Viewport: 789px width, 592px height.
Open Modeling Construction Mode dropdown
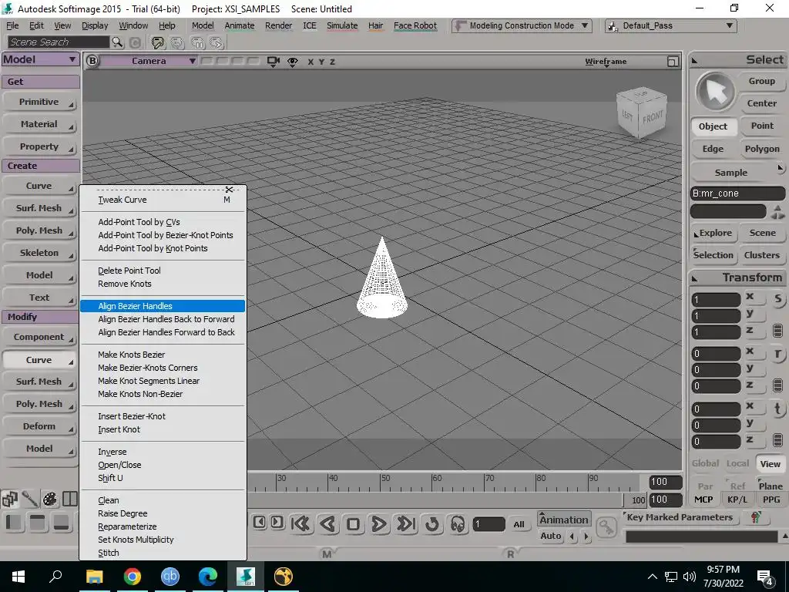click(x=522, y=25)
